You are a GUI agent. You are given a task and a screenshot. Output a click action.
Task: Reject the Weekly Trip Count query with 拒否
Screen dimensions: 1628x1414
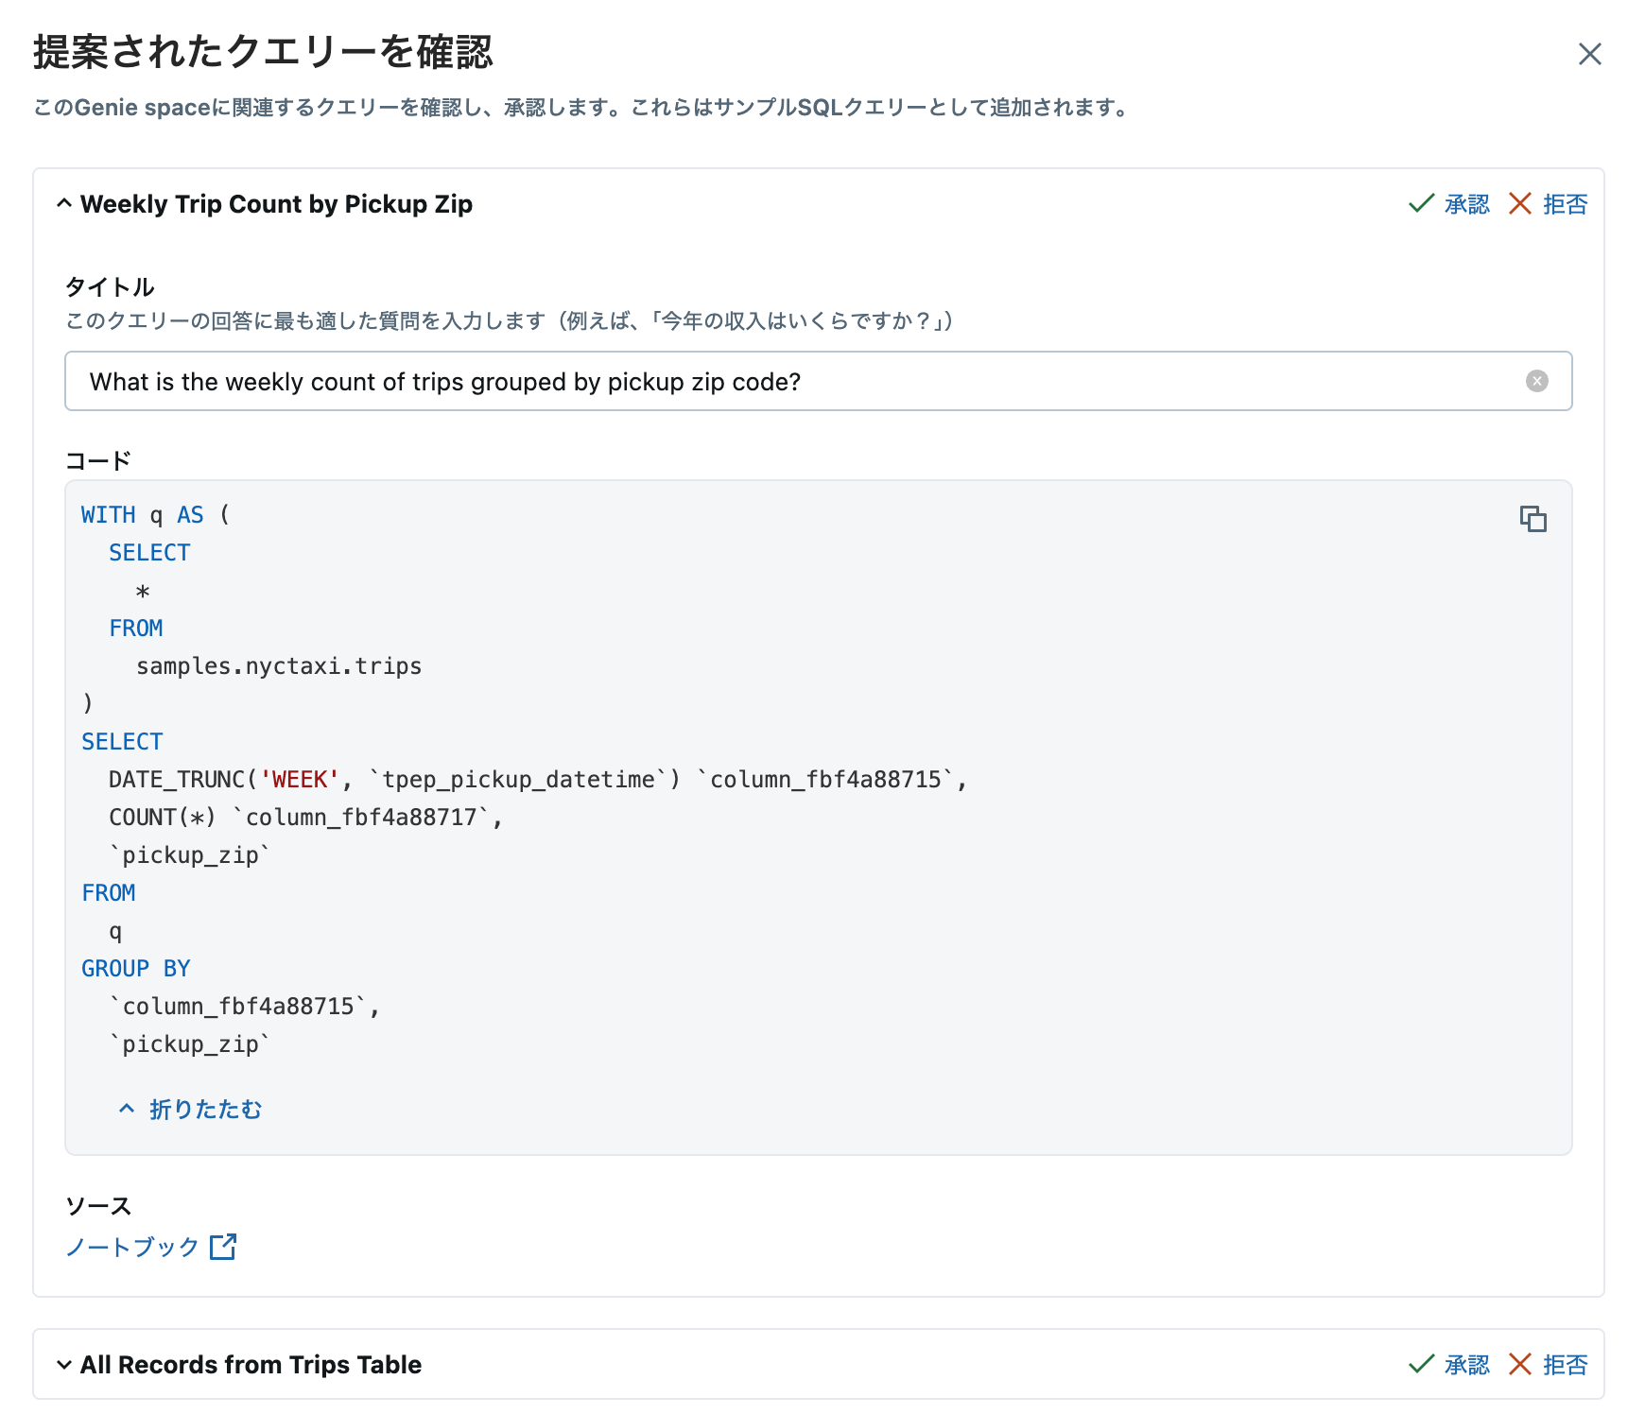click(1566, 203)
